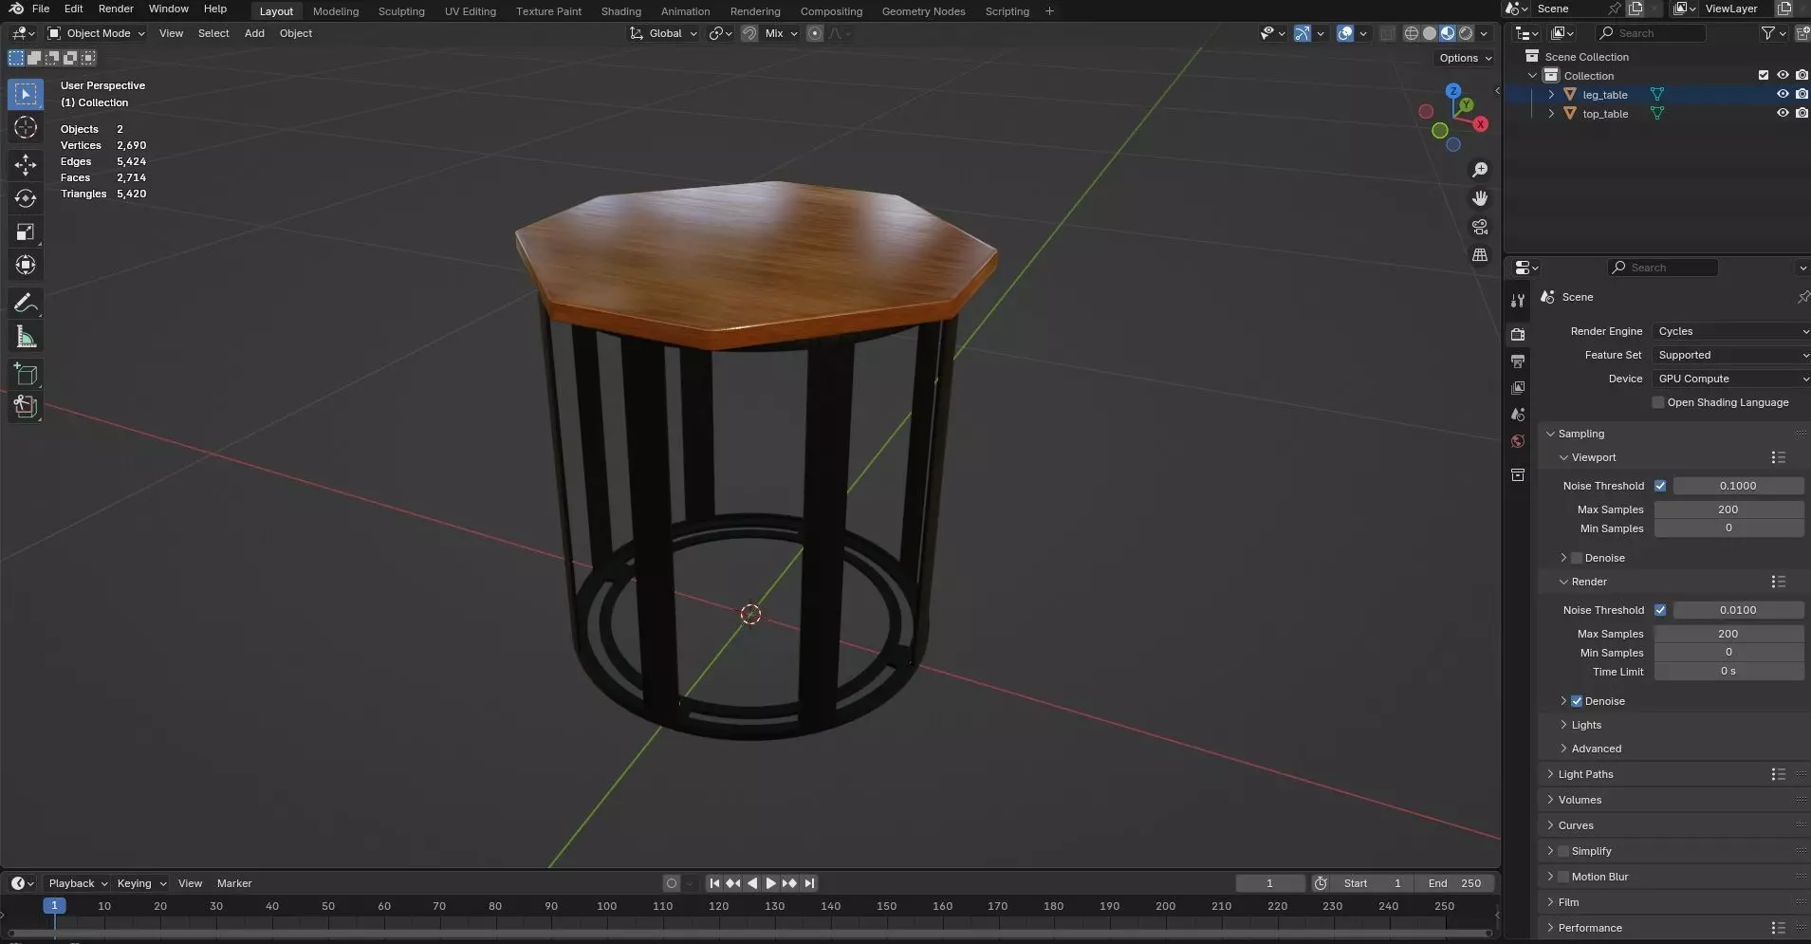
Task: Select the Cursor tool
Action: 26,128
